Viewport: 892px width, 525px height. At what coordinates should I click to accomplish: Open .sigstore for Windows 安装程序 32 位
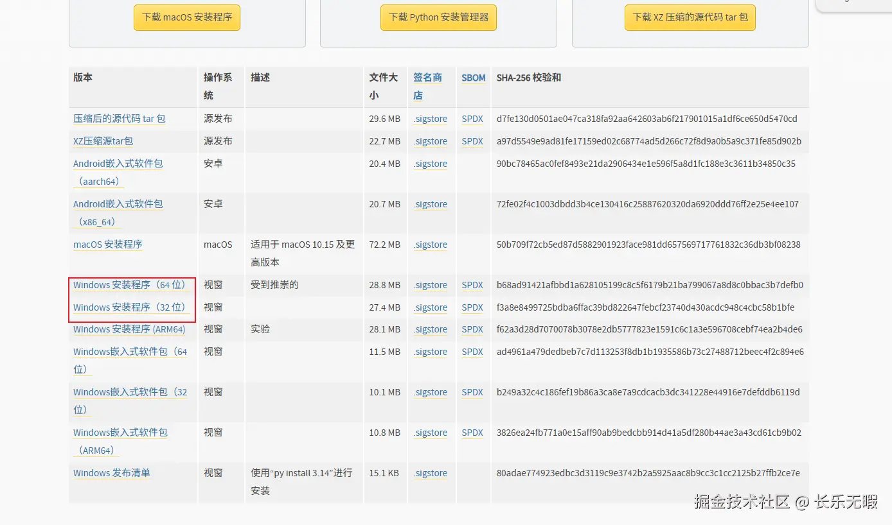(x=430, y=307)
